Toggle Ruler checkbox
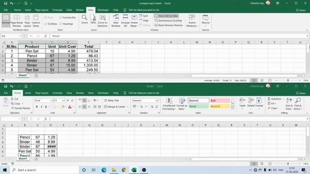 point(46,17)
